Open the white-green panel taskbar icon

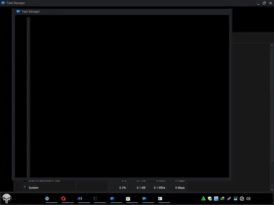[160, 199]
